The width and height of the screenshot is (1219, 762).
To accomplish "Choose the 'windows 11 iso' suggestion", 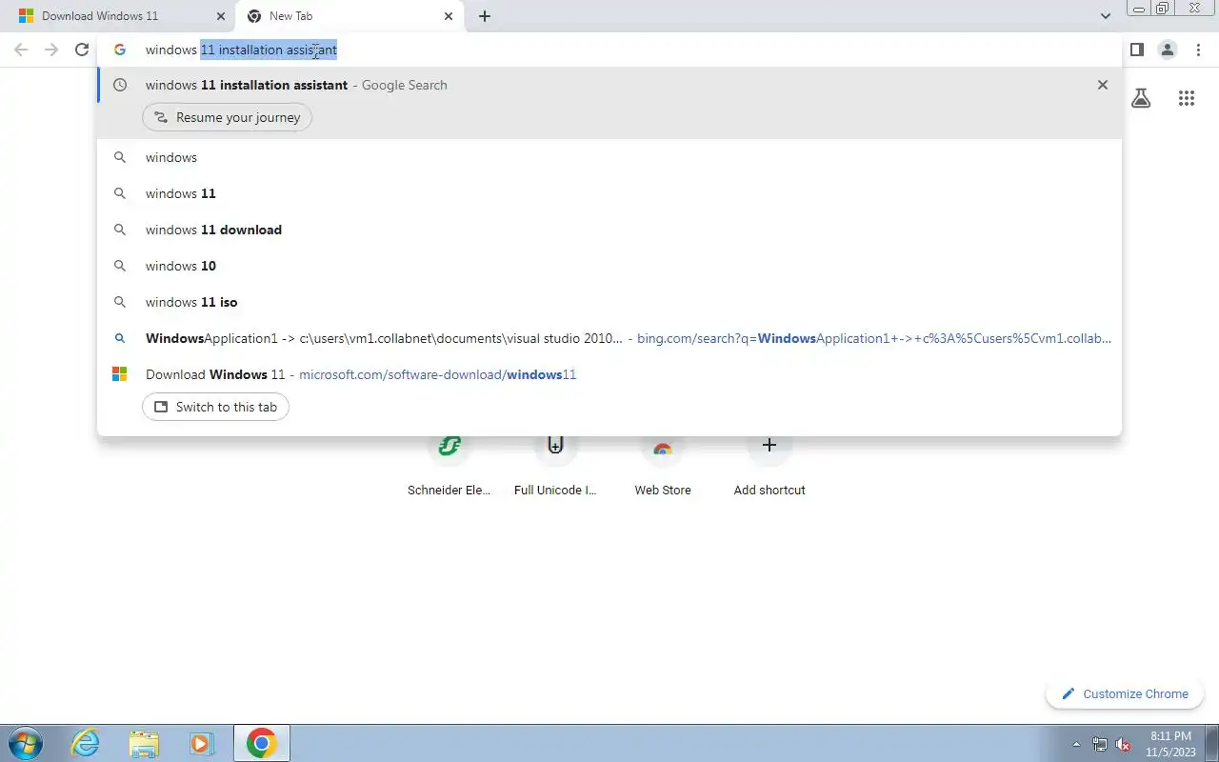I will coord(609,302).
